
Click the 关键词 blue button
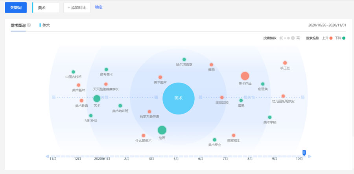click(x=16, y=7)
